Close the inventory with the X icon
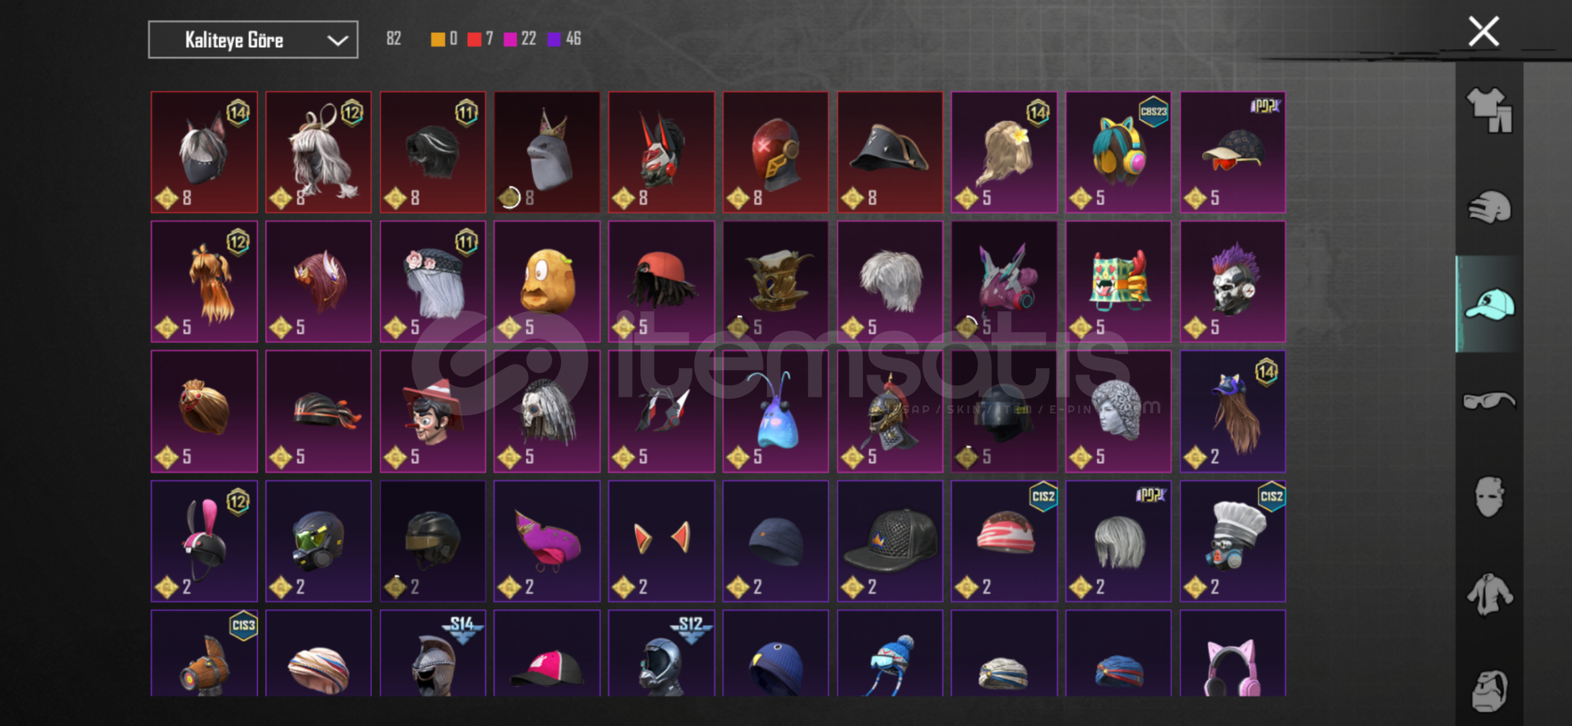The width and height of the screenshot is (1572, 726). coord(1483,32)
